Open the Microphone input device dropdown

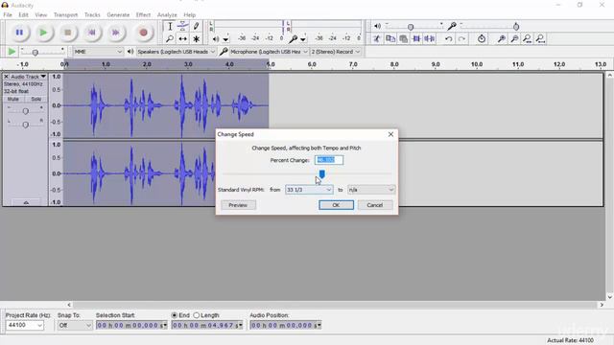(269, 52)
